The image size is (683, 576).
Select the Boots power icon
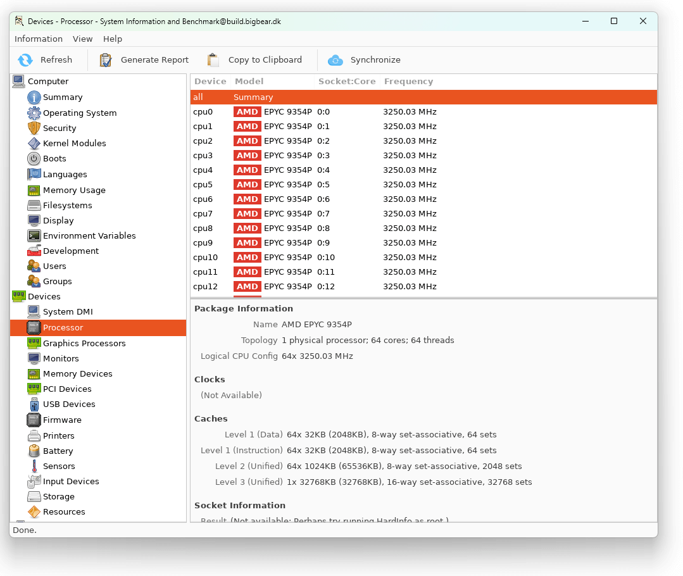click(34, 159)
